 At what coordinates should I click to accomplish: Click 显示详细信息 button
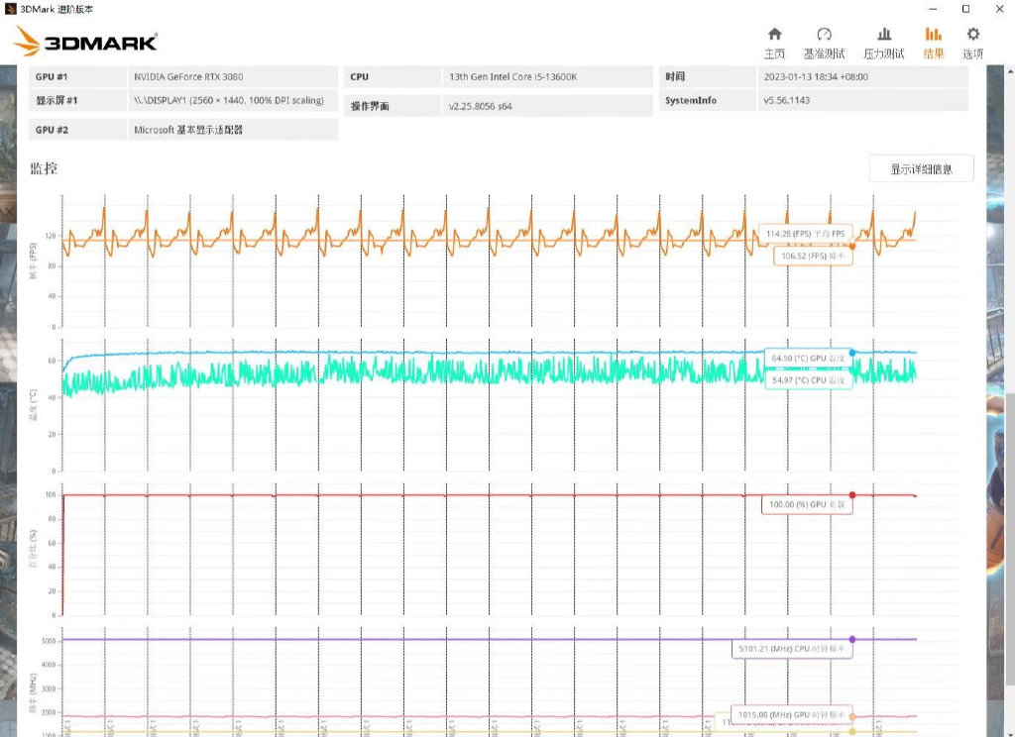(x=921, y=168)
